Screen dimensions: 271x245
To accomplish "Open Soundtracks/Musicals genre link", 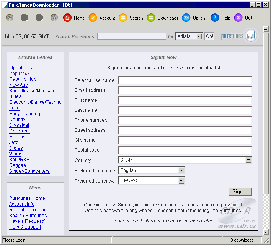I will coord(32,91).
